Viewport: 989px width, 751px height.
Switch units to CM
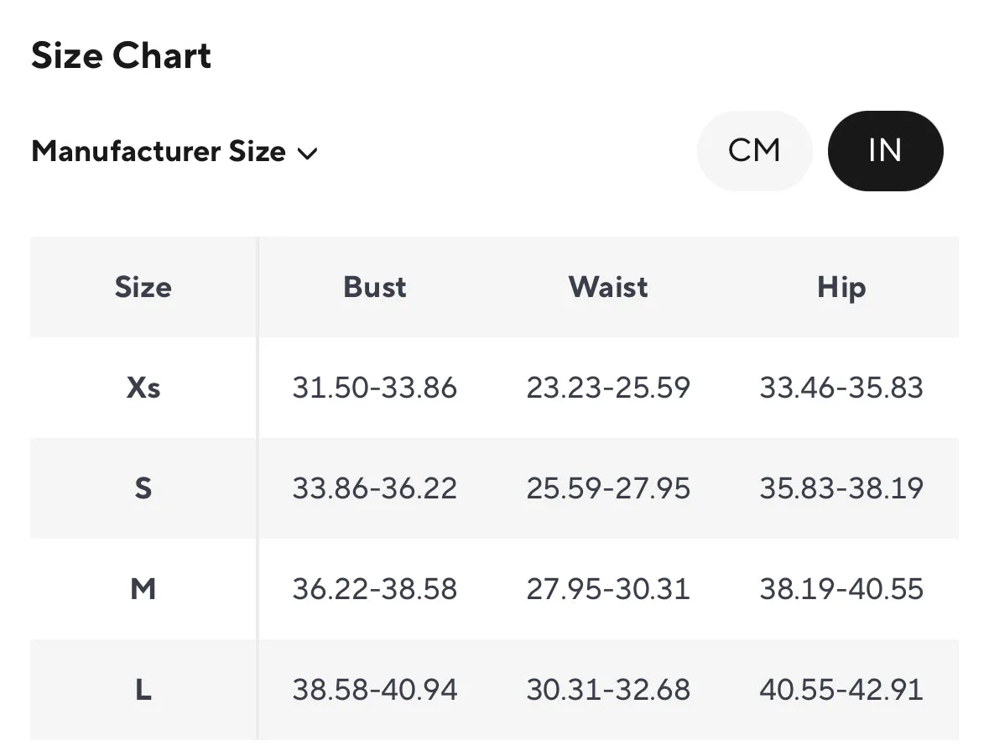[754, 151]
